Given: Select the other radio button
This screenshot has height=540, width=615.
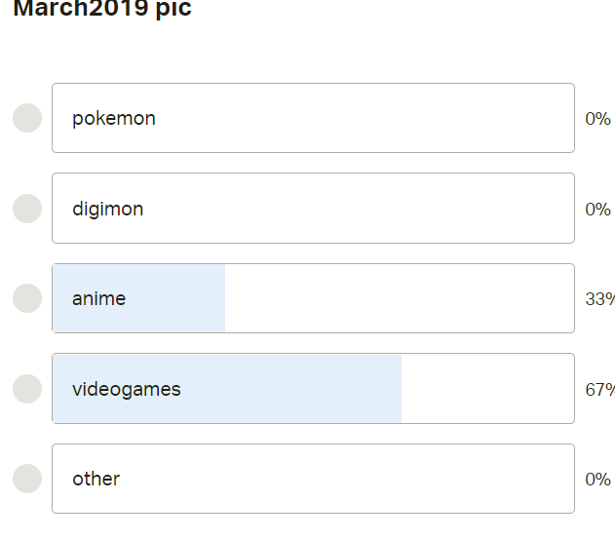Looking at the screenshot, I should [x=27, y=479].
